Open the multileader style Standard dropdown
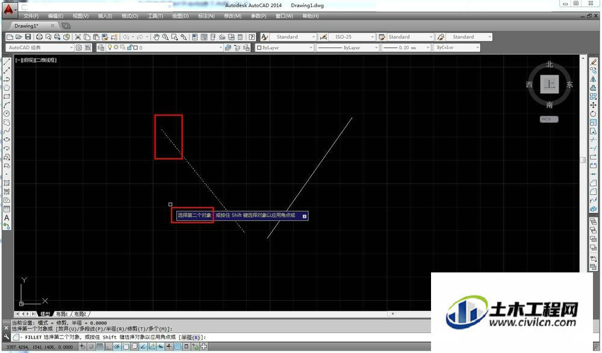 point(469,37)
